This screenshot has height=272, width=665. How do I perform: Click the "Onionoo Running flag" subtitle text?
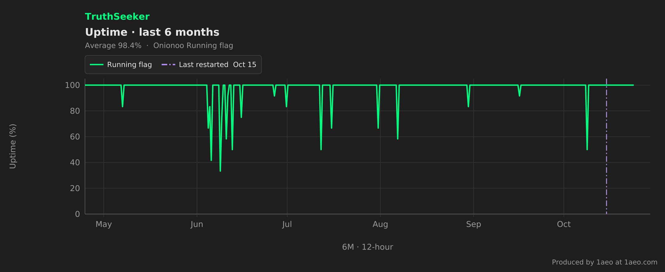point(193,46)
